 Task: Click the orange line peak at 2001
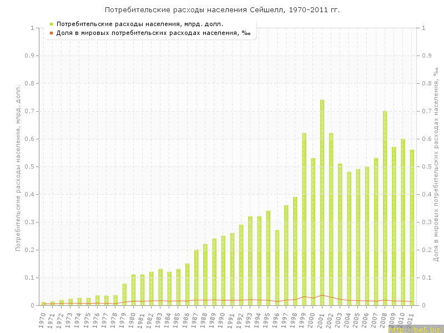322,295
